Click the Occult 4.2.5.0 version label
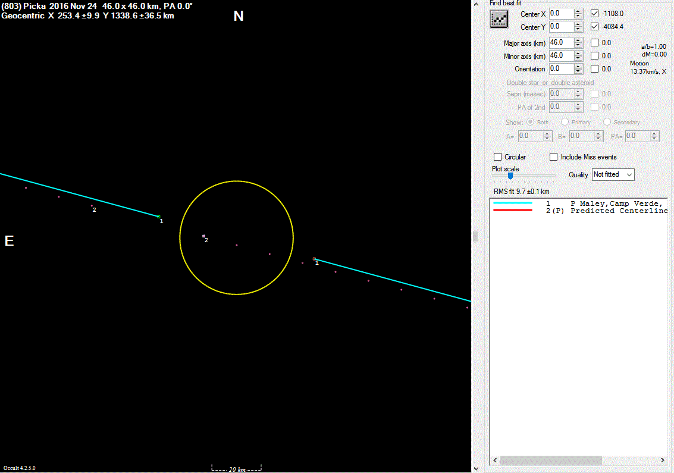This screenshot has height=473, width=674. (20, 468)
